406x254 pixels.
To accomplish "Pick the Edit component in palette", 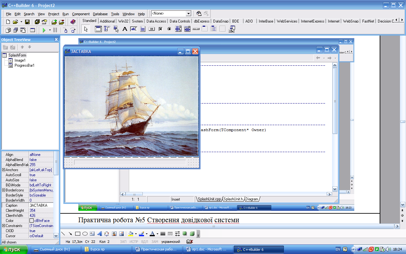I will coord(134,29).
